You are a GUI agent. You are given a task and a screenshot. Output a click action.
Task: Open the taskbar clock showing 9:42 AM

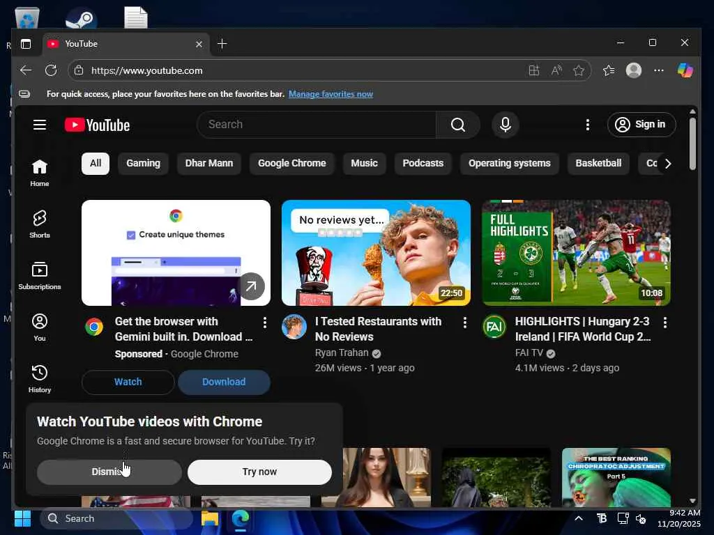point(679,518)
